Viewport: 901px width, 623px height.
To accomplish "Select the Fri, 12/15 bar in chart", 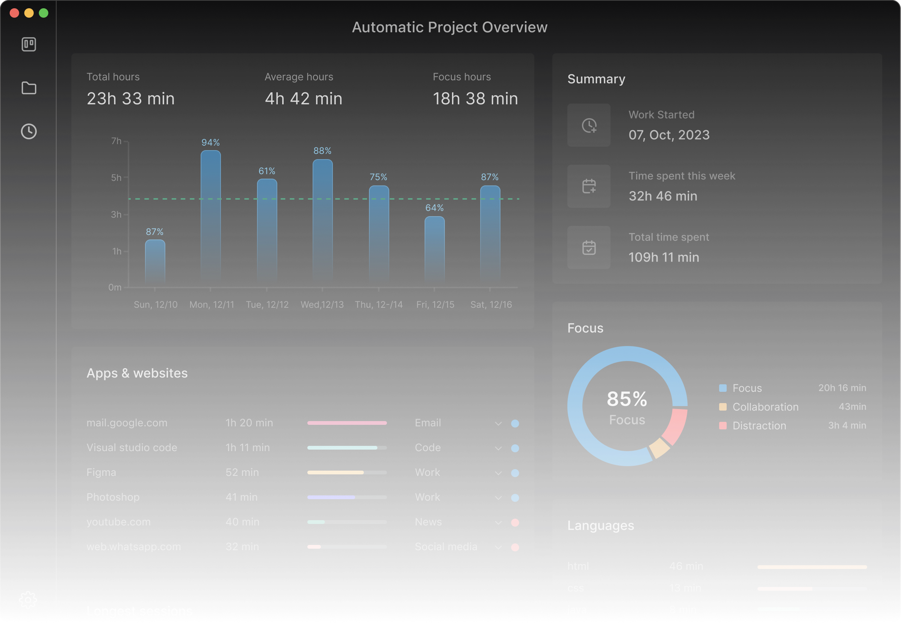I will [x=434, y=250].
